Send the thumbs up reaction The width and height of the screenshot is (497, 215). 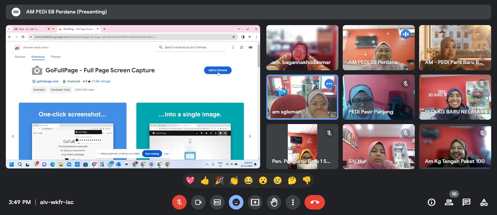[x=205, y=180]
